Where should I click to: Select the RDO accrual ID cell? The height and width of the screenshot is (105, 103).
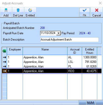pos(75,71)
